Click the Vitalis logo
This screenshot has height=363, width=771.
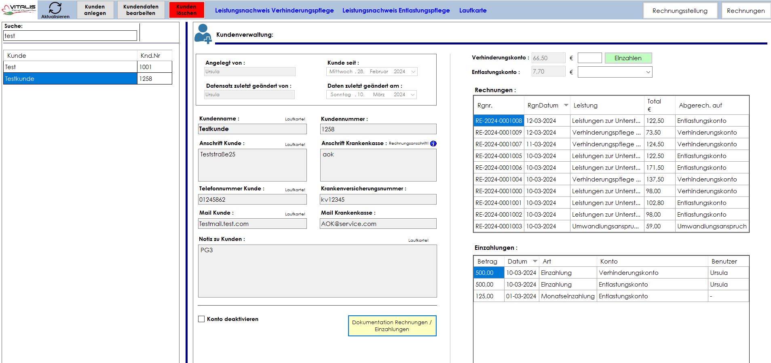pos(19,9)
